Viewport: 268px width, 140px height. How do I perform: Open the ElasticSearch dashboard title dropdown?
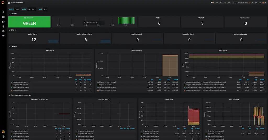pyautogui.click(x=18, y=3)
